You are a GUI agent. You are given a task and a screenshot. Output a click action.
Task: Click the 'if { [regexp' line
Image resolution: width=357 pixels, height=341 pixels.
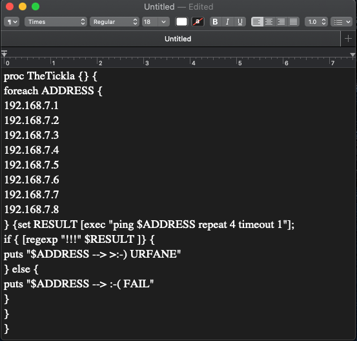79,240
